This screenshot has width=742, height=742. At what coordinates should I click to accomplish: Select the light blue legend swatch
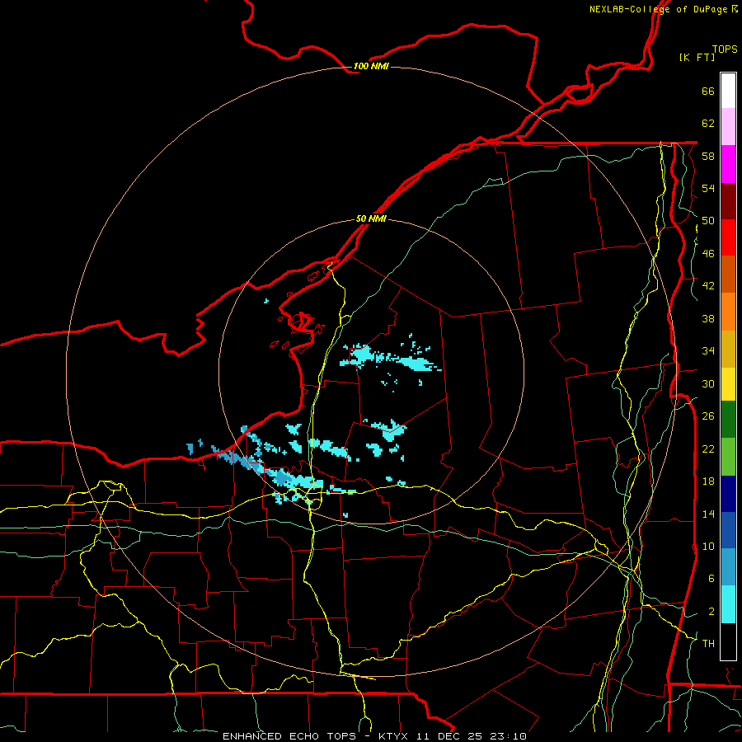[x=728, y=567]
